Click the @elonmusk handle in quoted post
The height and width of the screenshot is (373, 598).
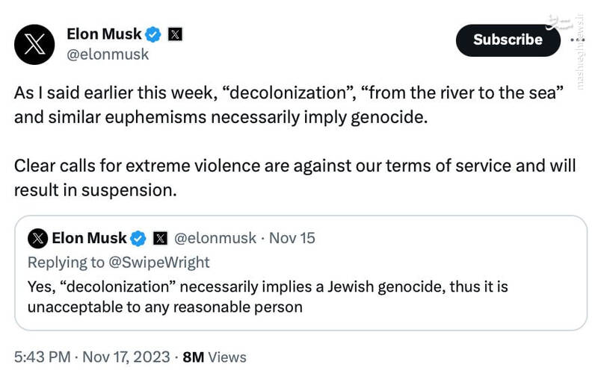tap(215, 238)
